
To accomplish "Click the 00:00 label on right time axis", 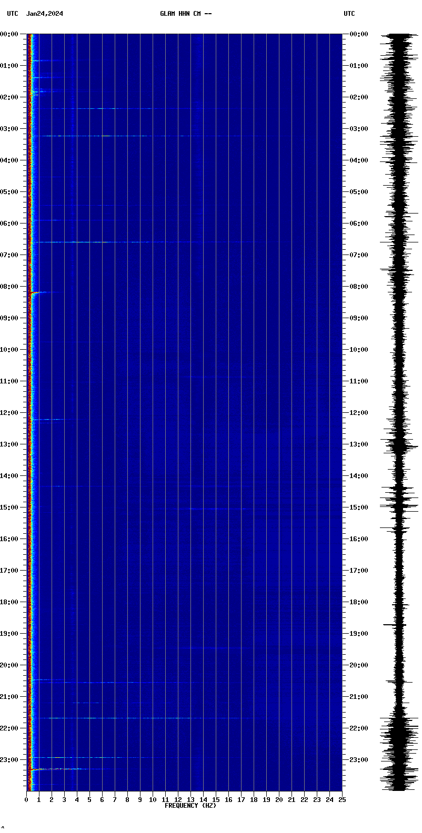I will [x=358, y=34].
